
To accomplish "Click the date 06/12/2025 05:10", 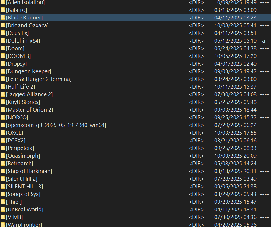I will point(235,41).
